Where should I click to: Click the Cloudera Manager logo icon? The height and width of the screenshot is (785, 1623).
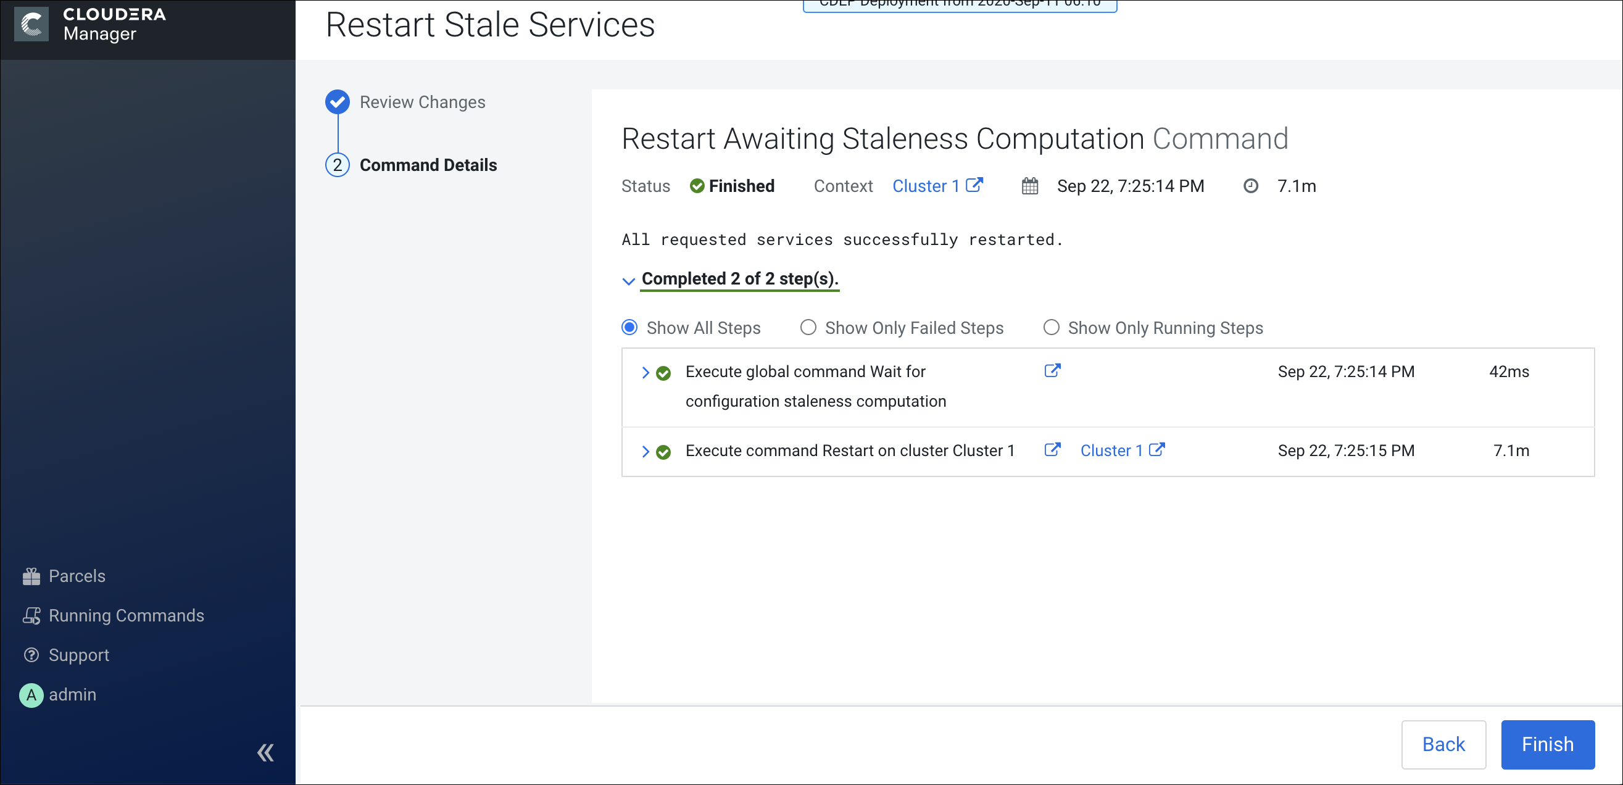coord(31,24)
